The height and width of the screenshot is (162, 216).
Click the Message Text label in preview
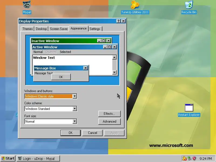coord(43,73)
